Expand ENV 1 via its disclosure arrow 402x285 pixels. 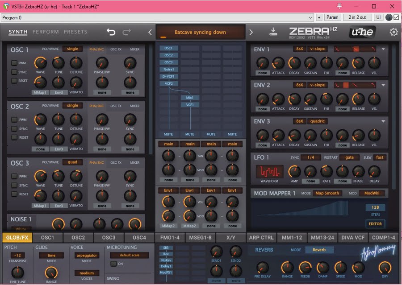383,48
